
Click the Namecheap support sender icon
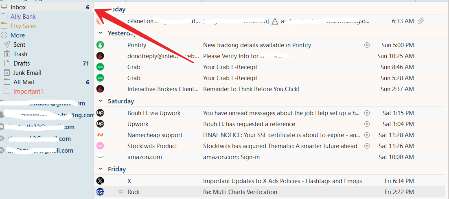click(100, 135)
